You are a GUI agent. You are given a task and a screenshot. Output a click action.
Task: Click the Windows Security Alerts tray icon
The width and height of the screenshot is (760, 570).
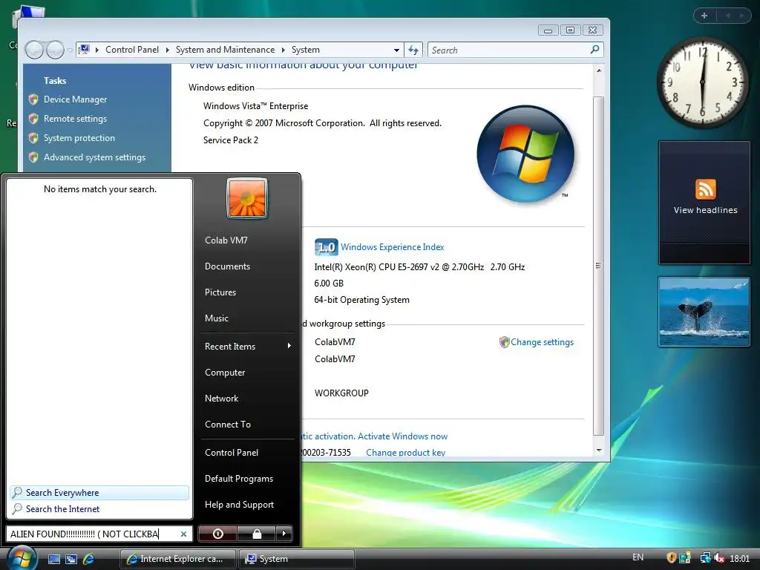[x=671, y=558]
